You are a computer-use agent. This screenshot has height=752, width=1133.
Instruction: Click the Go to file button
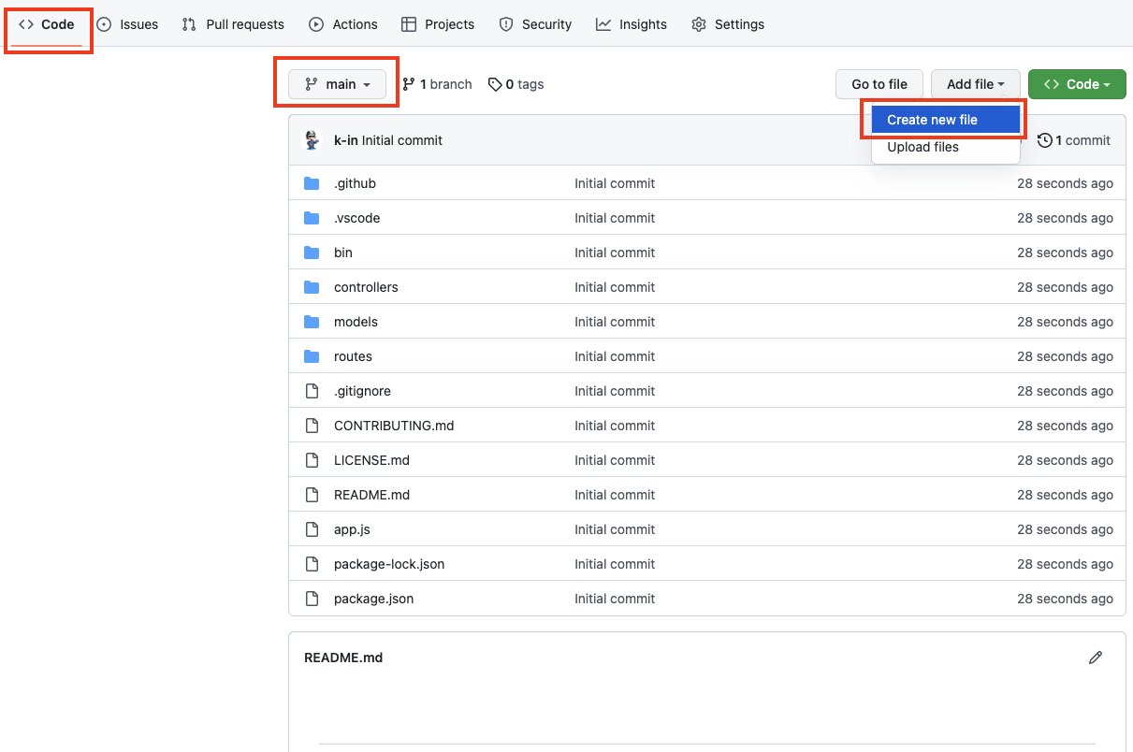coord(879,84)
